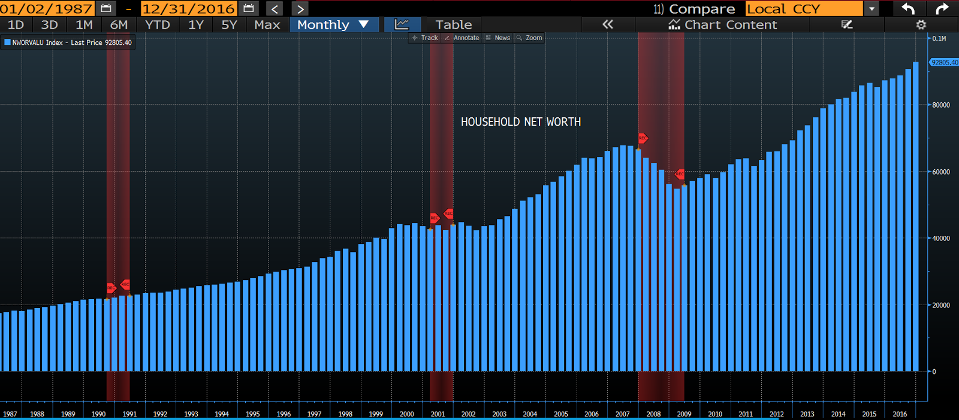Open Chart Content panel
959x420 pixels.
tap(723, 25)
